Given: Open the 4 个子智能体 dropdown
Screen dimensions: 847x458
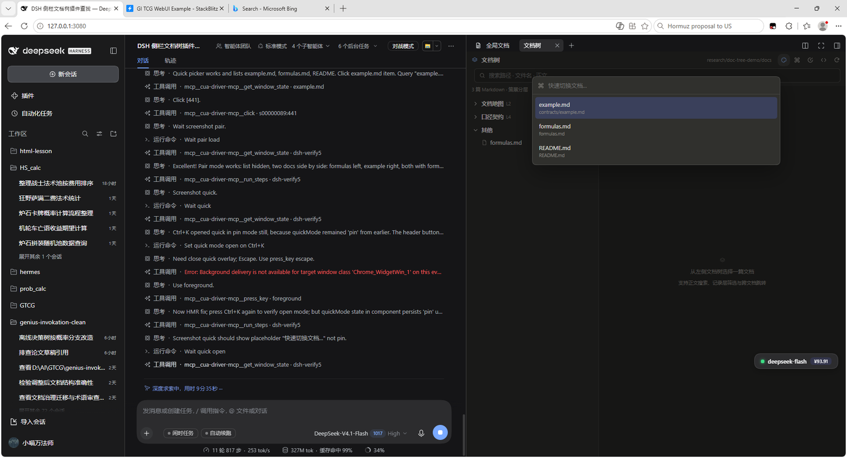Looking at the screenshot, I should click(311, 46).
